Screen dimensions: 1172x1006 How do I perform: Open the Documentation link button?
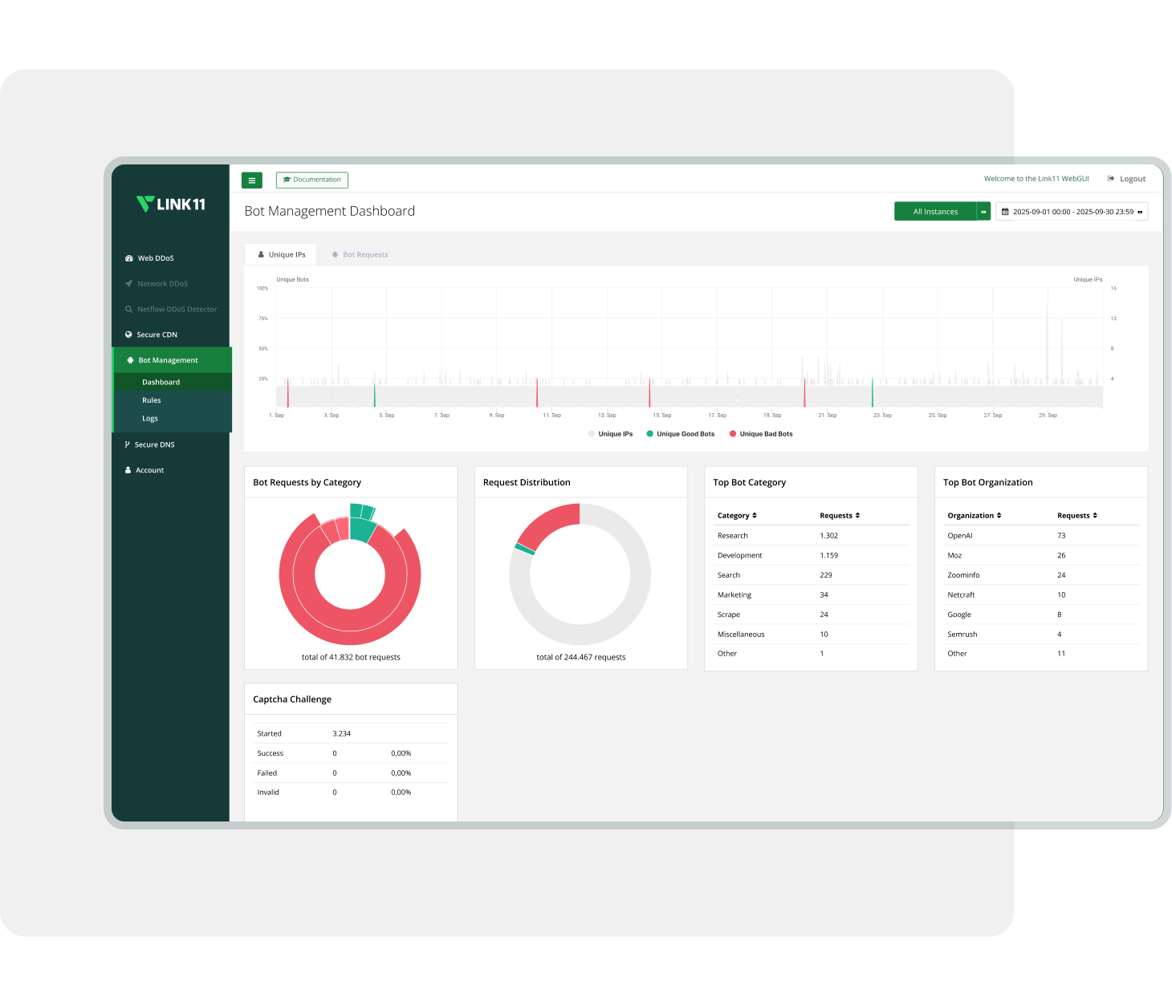tap(312, 180)
